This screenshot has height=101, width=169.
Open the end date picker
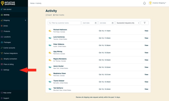click(106, 23)
